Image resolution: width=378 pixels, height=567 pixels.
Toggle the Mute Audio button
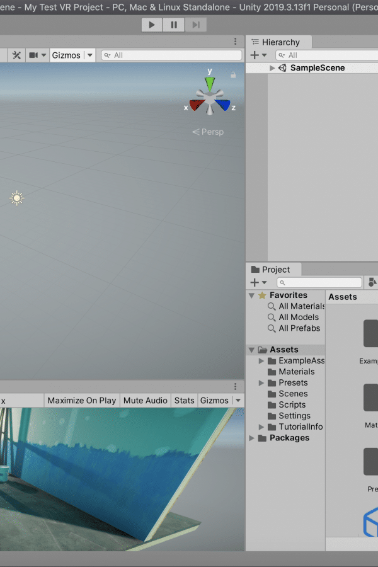pyautogui.click(x=146, y=401)
